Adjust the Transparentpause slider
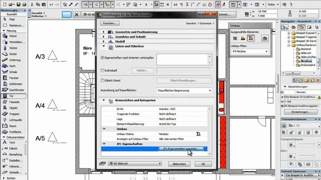Screen dimensions: 321x180 coord(306,144)
